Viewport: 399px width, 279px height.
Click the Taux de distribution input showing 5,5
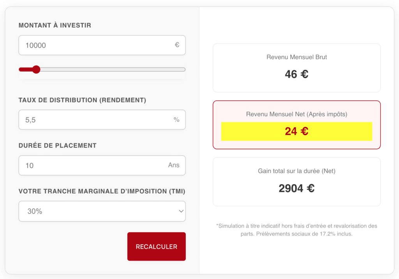(x=102, y=120)
